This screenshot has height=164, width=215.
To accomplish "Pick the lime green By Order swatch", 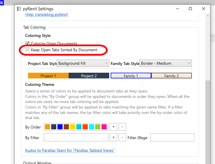I will (98, 127).
